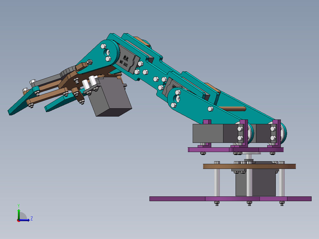The image size is (319, 239).
Task: Select the rightmost metal standoff column
Action: 282,183
